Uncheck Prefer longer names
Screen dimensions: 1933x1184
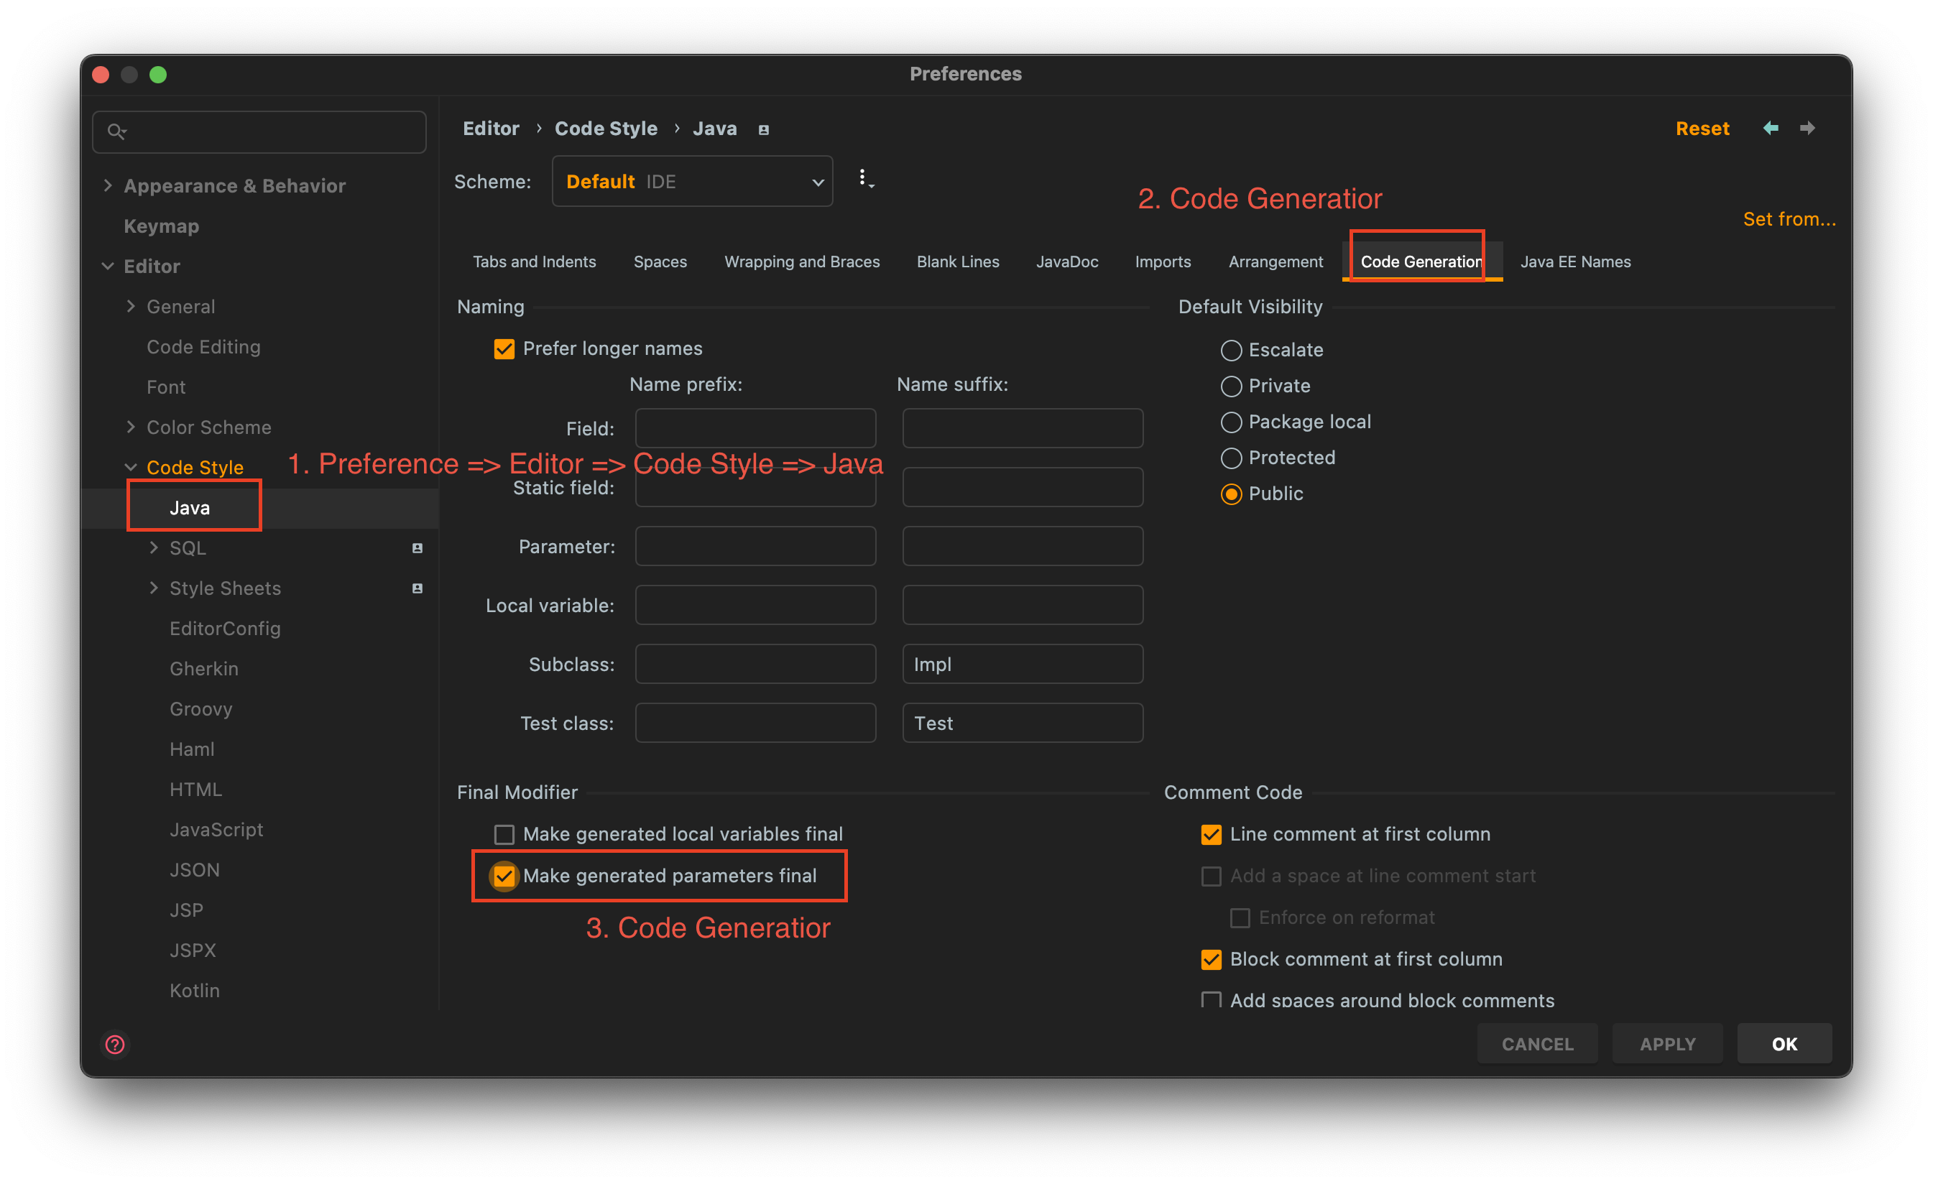click(504, 349)
